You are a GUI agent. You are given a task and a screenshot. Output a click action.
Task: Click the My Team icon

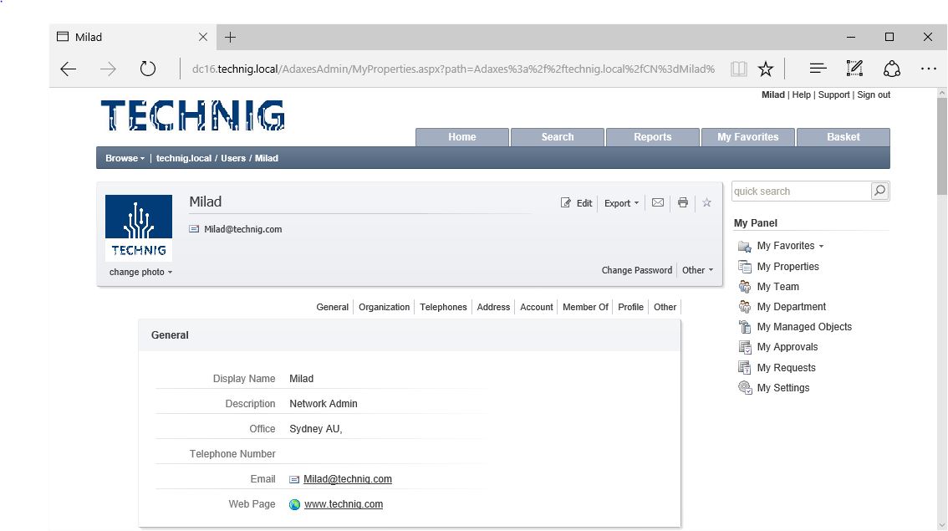click(744, 287)
